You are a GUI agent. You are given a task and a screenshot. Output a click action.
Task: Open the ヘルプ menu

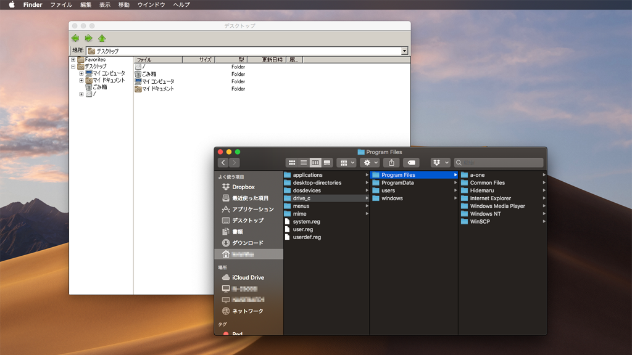point(181,5)
